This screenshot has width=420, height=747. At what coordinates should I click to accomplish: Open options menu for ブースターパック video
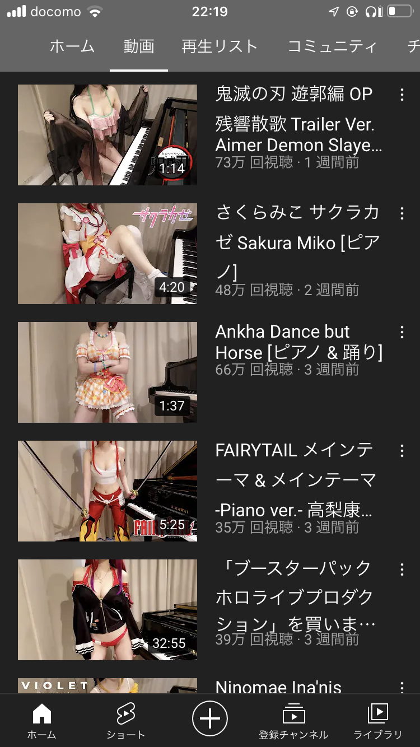(402, 569)
